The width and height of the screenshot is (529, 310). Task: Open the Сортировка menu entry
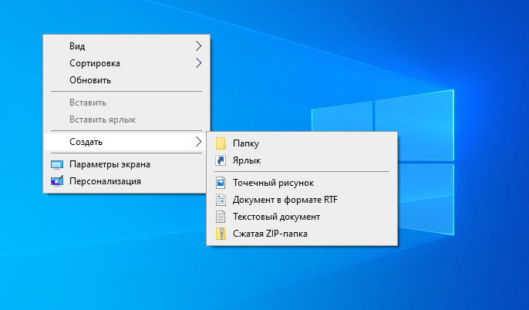125,63
